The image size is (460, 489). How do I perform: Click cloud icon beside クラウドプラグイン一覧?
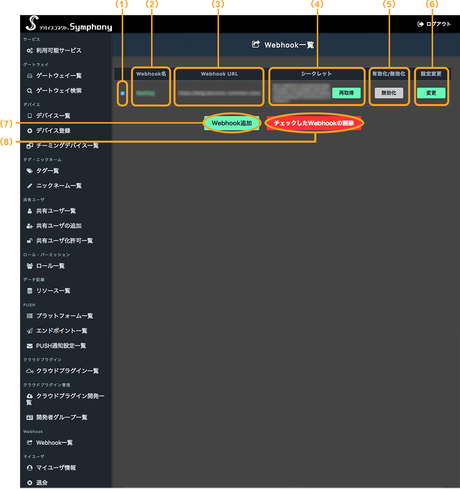click(30, 371)
